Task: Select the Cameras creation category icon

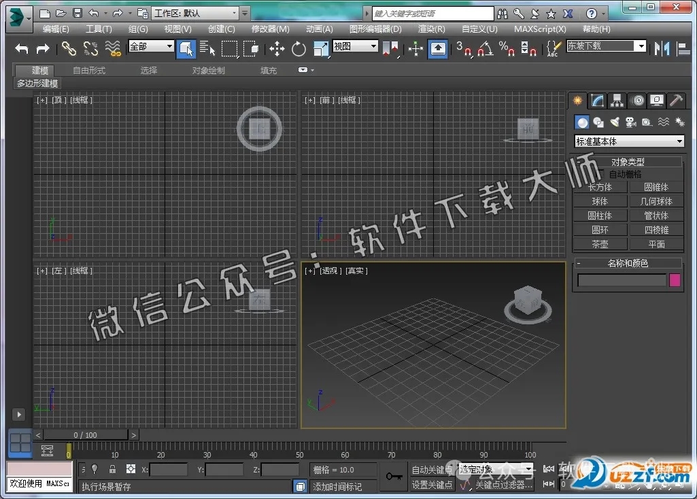Action: 630,122
